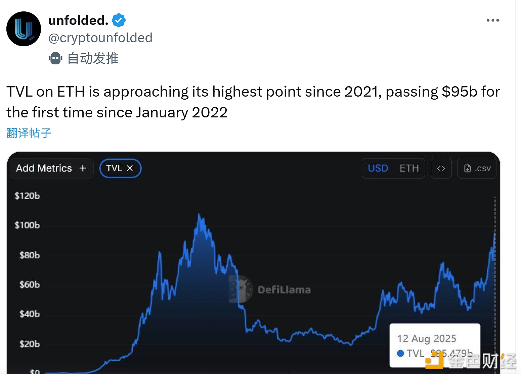Screen dimensions: 521x374
Task: Download chart data as .csv
Action: point(477,168)
